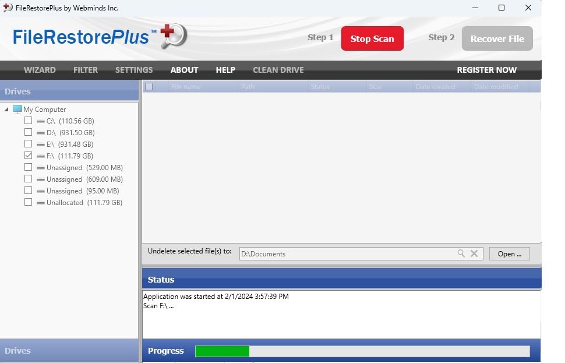Collapse the My Computer tree node
This screenshot has height=363, width=565.
point(5,109)
